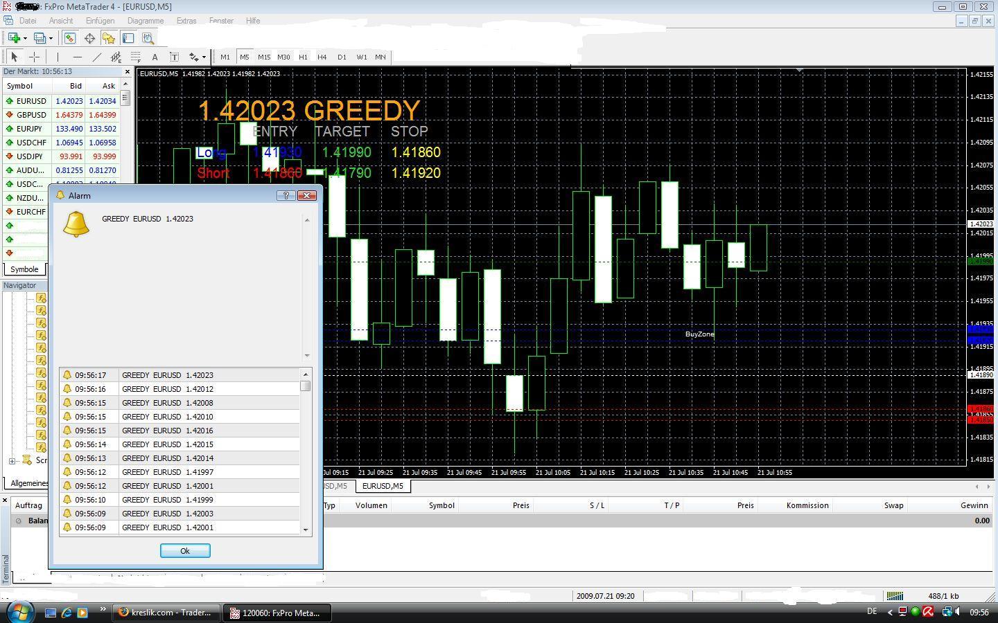Click the bell icon in Alarm dialog
The height and width of the screenshot is (623, 998).
pyautogui.click(x=76, y=224)
